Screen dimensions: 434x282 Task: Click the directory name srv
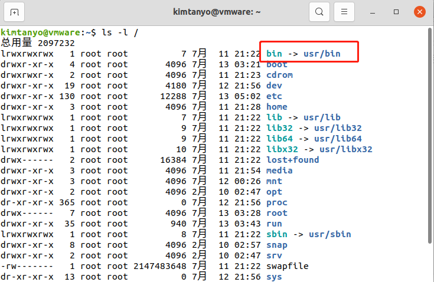click(274, 255)
